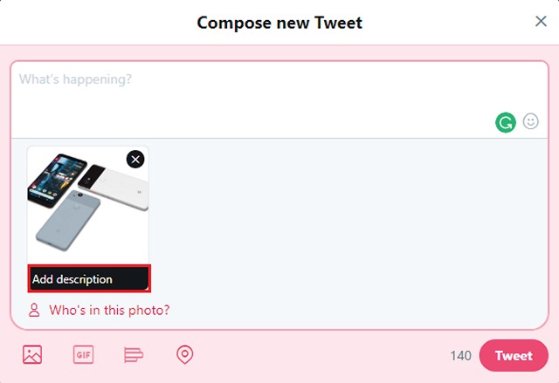Click the black phone screen in the thumbnail
Screen dimensions: 559x383
(57, 180)
